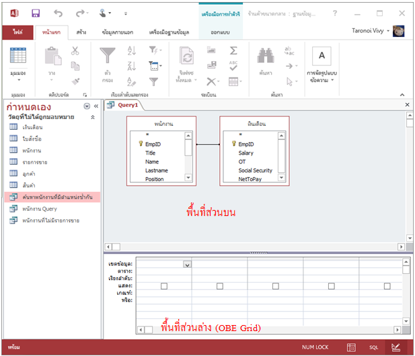
Task: Open the Field row dropdown in first grid column
Action: (x=187, y=264)
